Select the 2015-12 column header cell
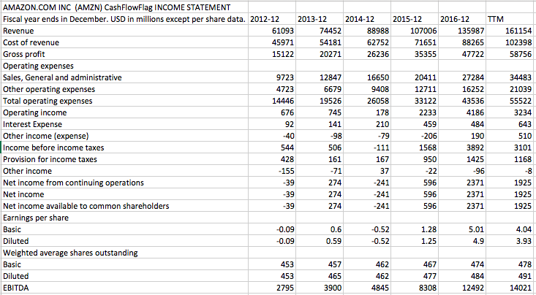The image size is (536, 295). coord(415,19)
